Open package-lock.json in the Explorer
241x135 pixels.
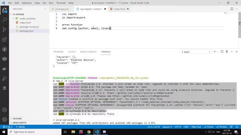(29, 27)
